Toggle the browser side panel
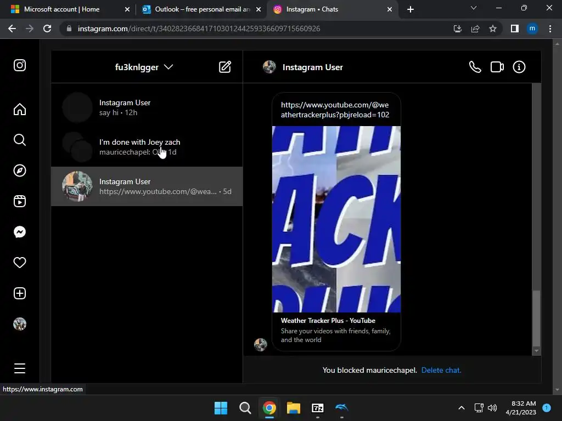 [515, 29]
